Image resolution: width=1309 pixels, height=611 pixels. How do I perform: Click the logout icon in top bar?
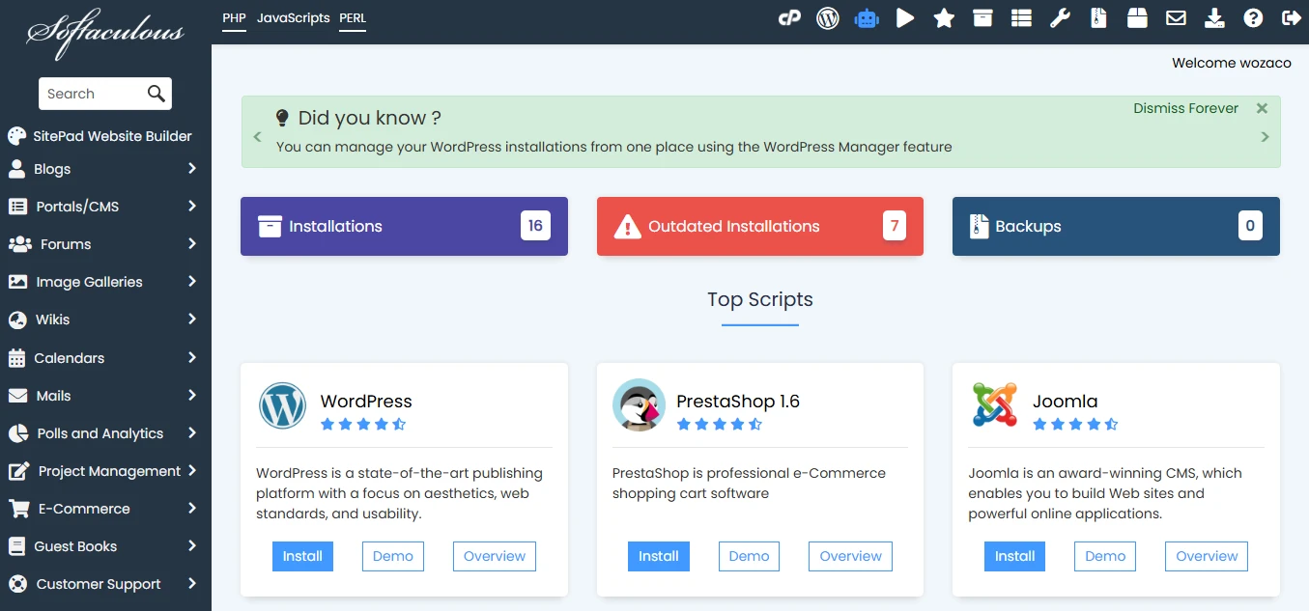[x=1291, y=17]
